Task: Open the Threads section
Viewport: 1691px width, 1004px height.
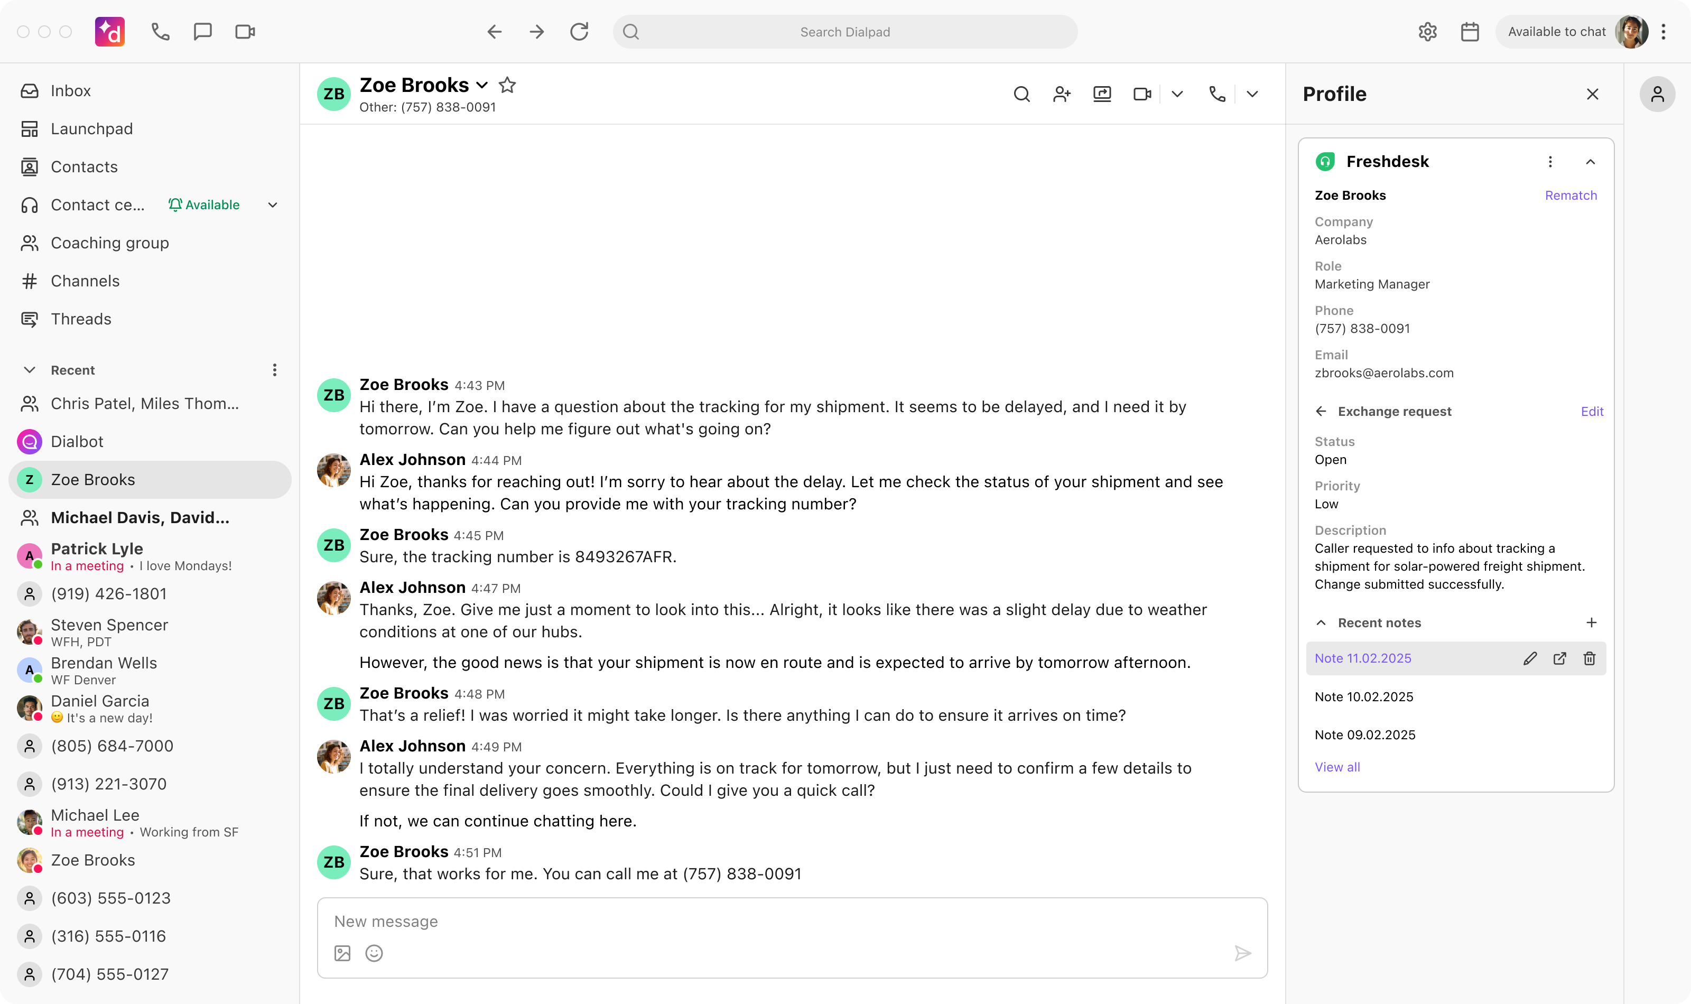Action: 81,319
